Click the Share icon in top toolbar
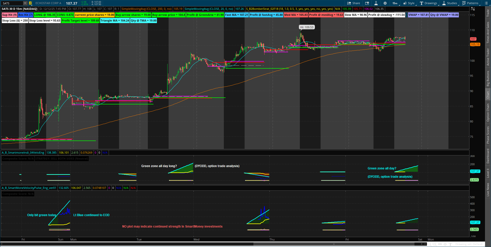Image resolution: width=491 pixels, height=247 pixels. tap(354, 3)
